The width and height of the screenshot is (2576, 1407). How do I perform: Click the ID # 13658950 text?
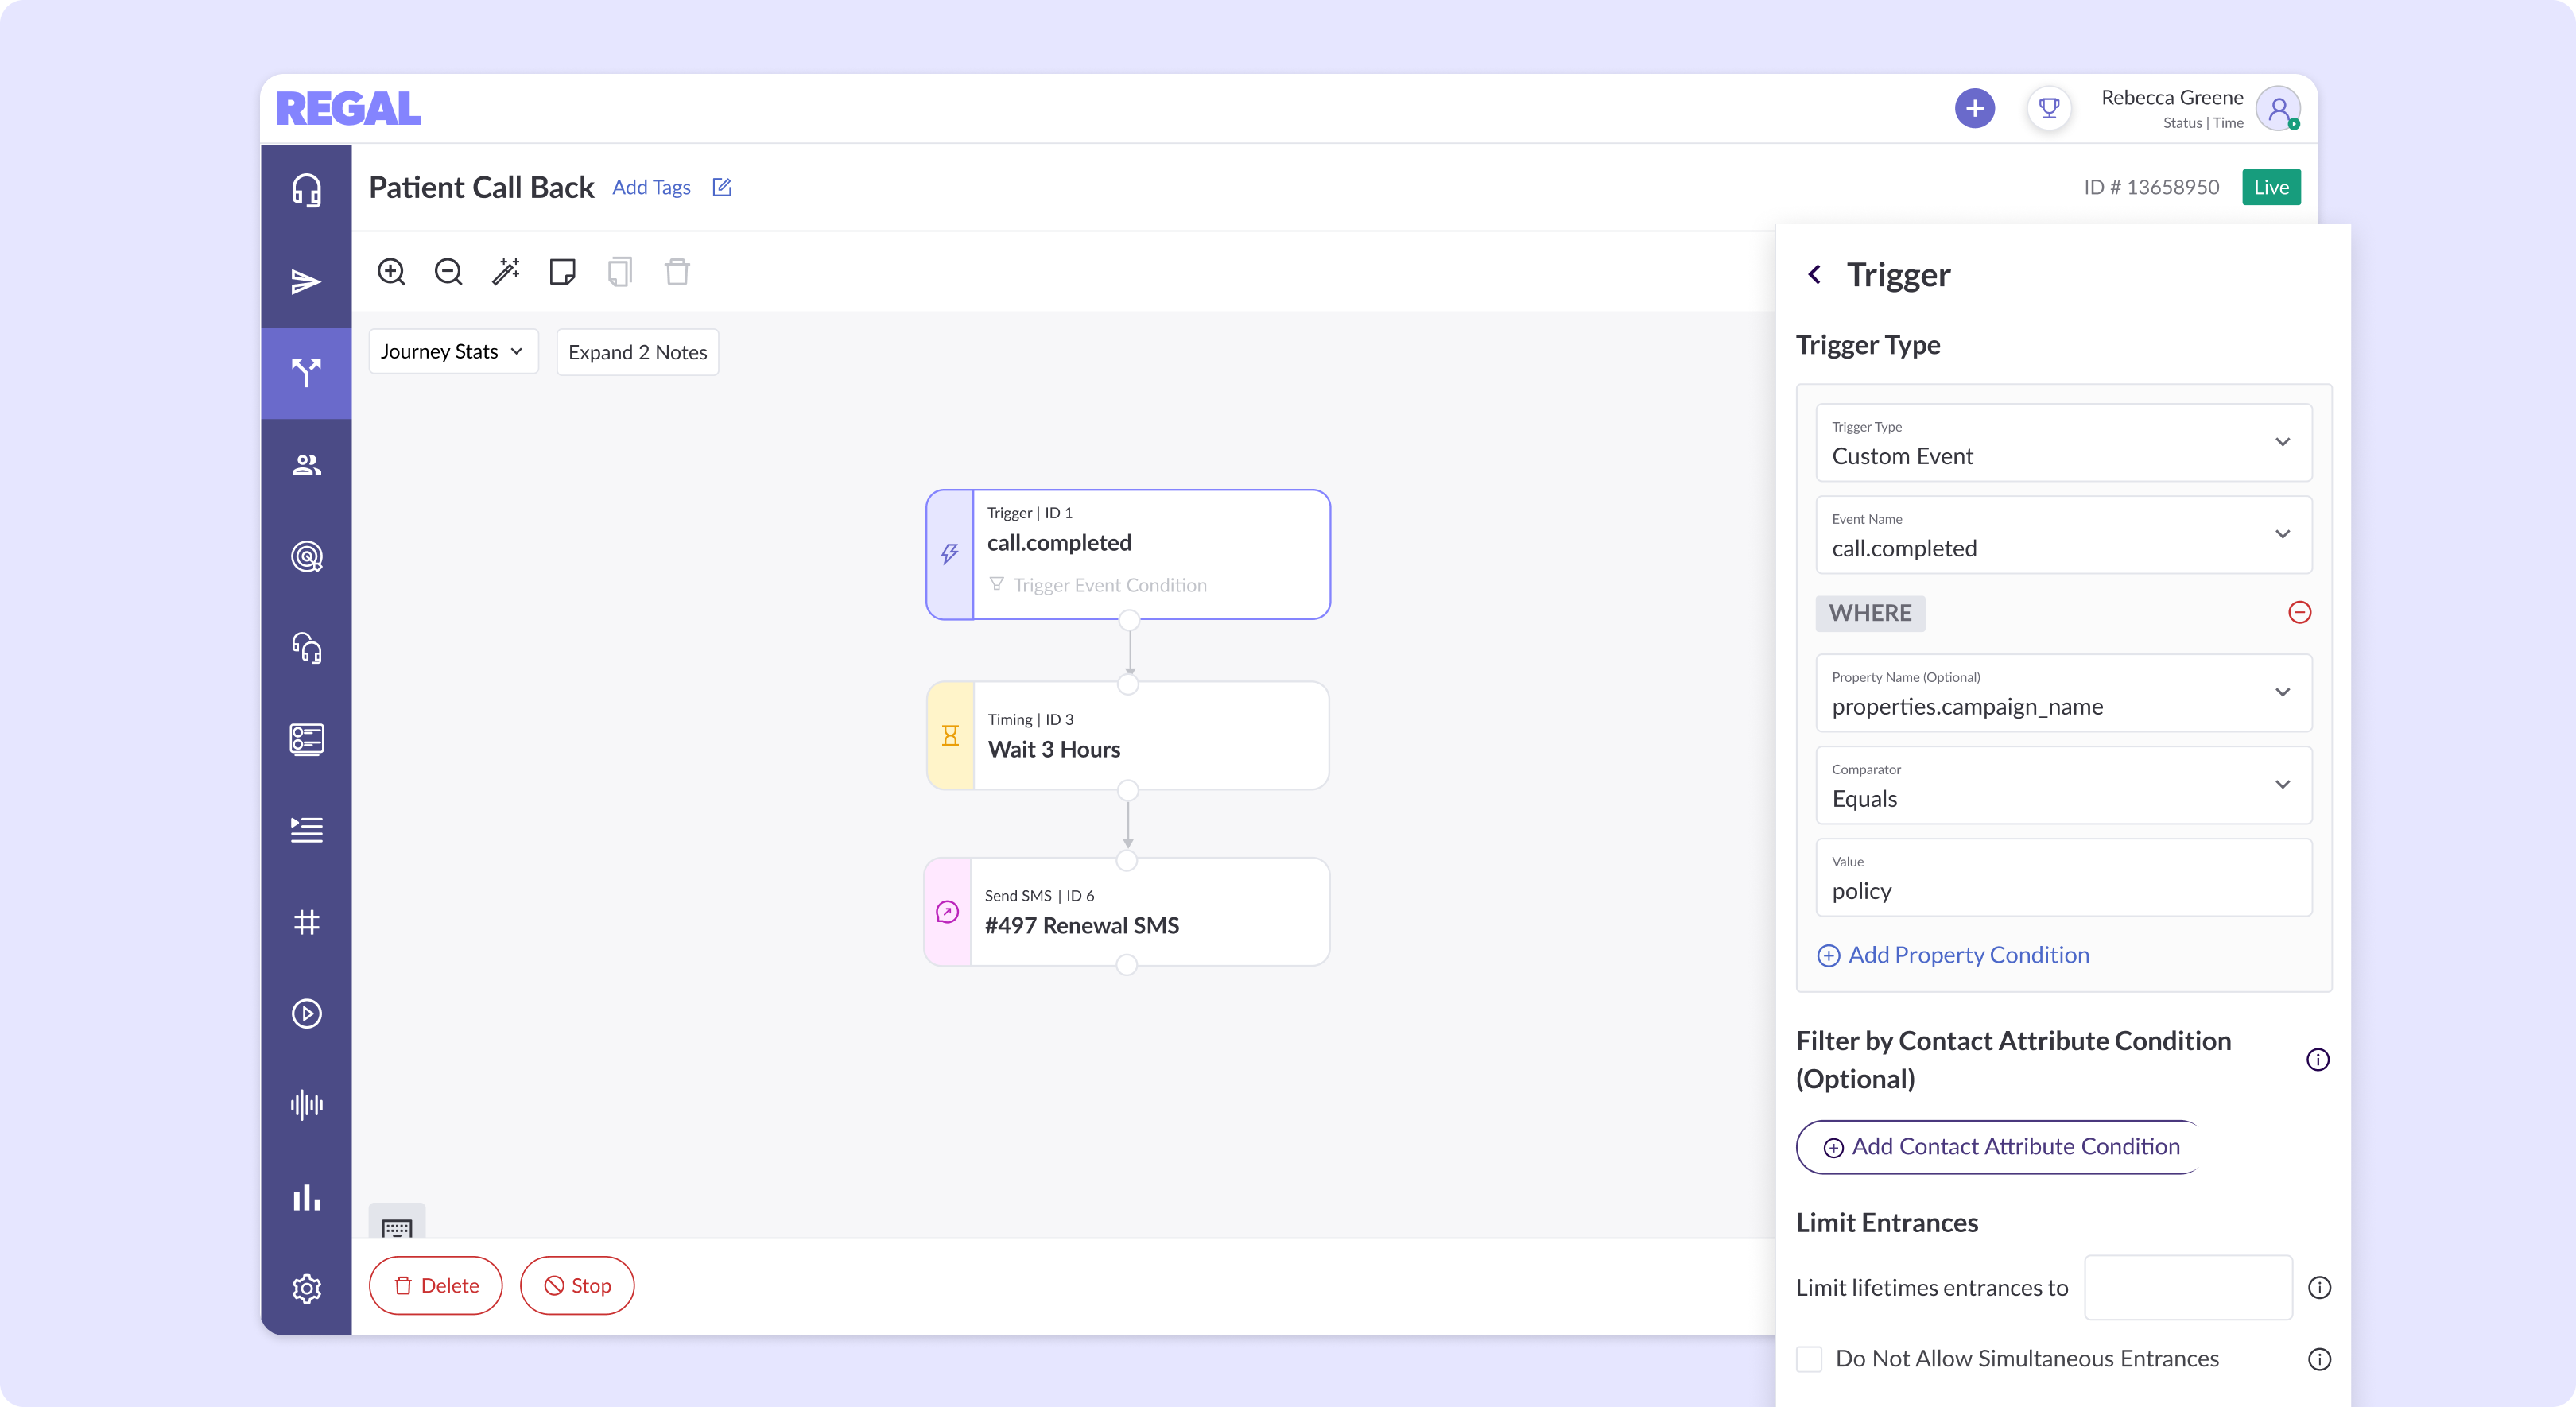tap(2151, 187)
